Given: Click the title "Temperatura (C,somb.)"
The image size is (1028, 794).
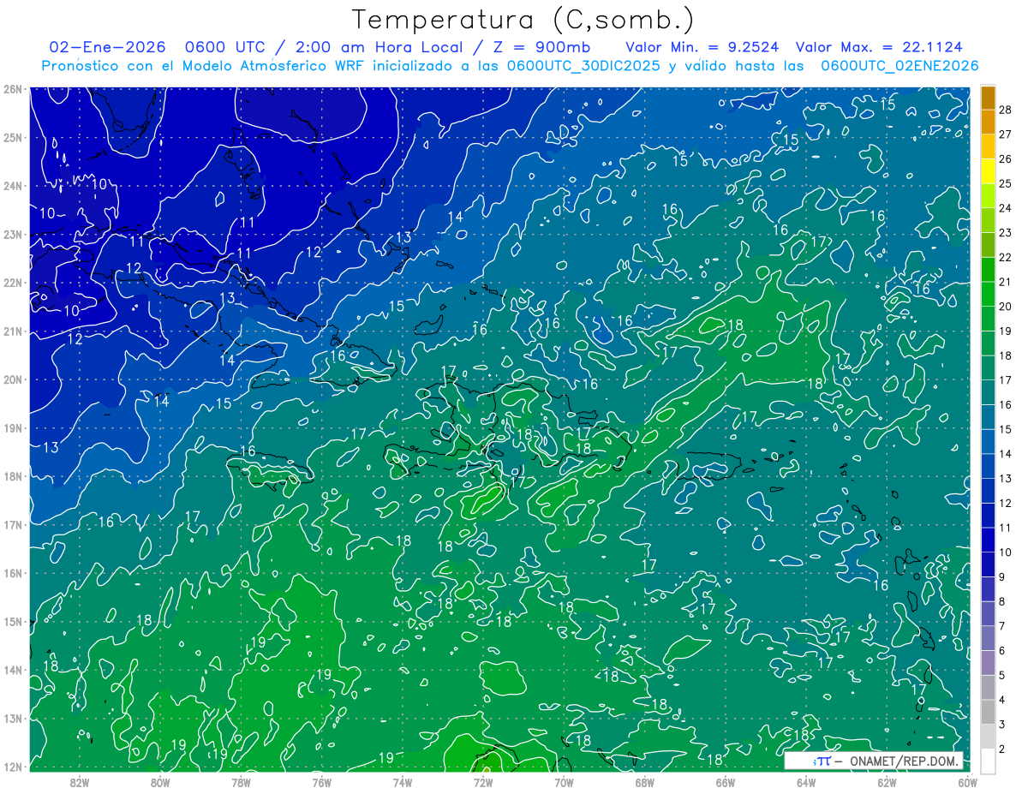Looking at the screenshot, I should pos(523,20).
